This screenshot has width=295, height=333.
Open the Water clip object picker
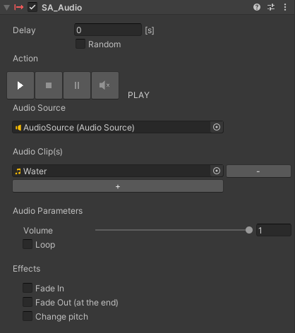tap(217, 171)
